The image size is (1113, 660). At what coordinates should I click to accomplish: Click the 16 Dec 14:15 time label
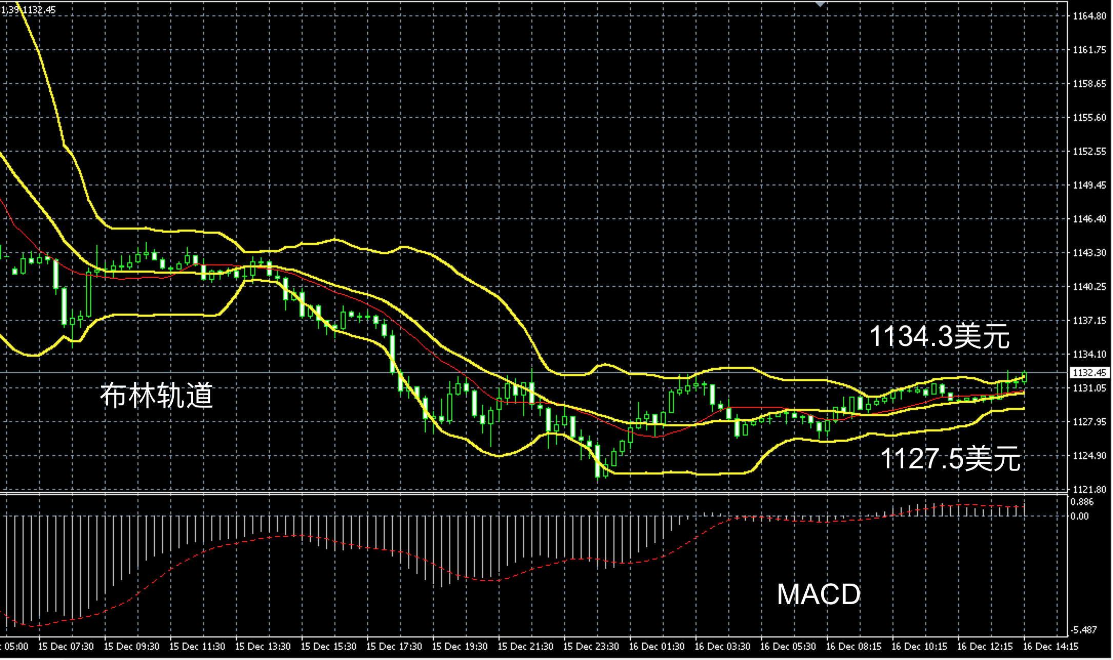pyautogui.click(x=1050, y=646)
